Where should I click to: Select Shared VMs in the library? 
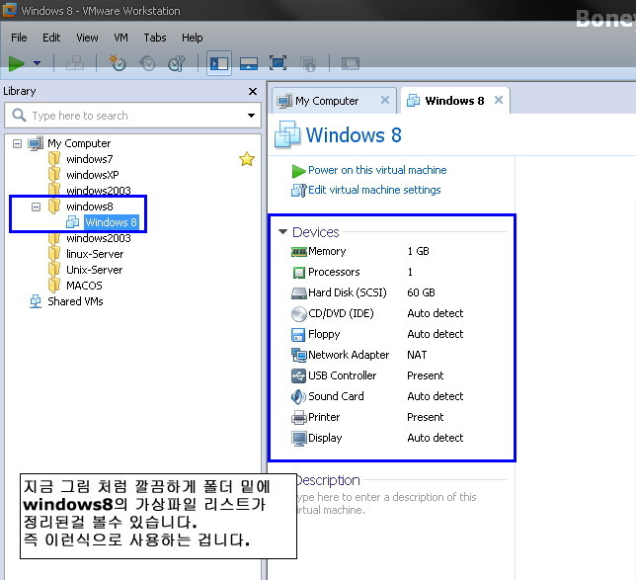(75, 301)
